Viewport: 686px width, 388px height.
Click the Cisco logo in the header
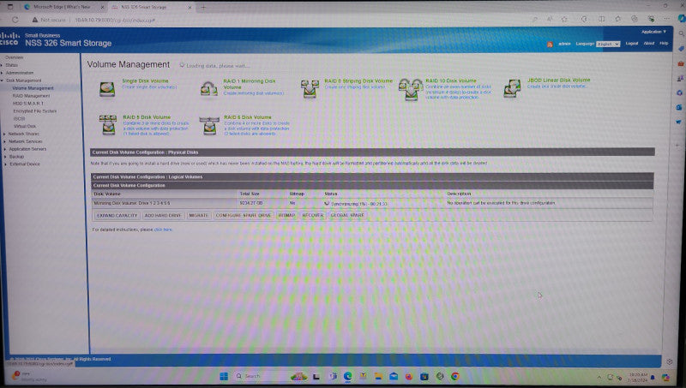click(9, 39)
